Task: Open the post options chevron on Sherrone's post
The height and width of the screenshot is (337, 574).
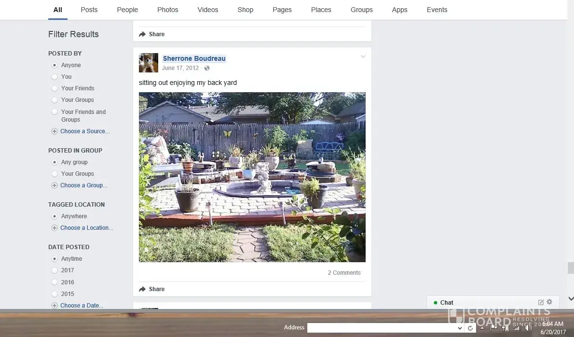Action: click(x=363, y=57)
